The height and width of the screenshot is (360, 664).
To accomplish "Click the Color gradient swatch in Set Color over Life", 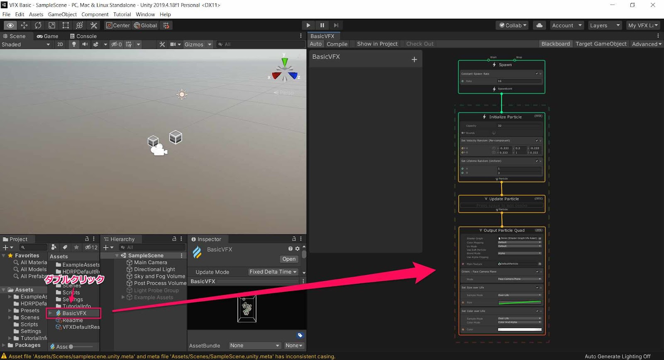I will click(x=520, y=330).
